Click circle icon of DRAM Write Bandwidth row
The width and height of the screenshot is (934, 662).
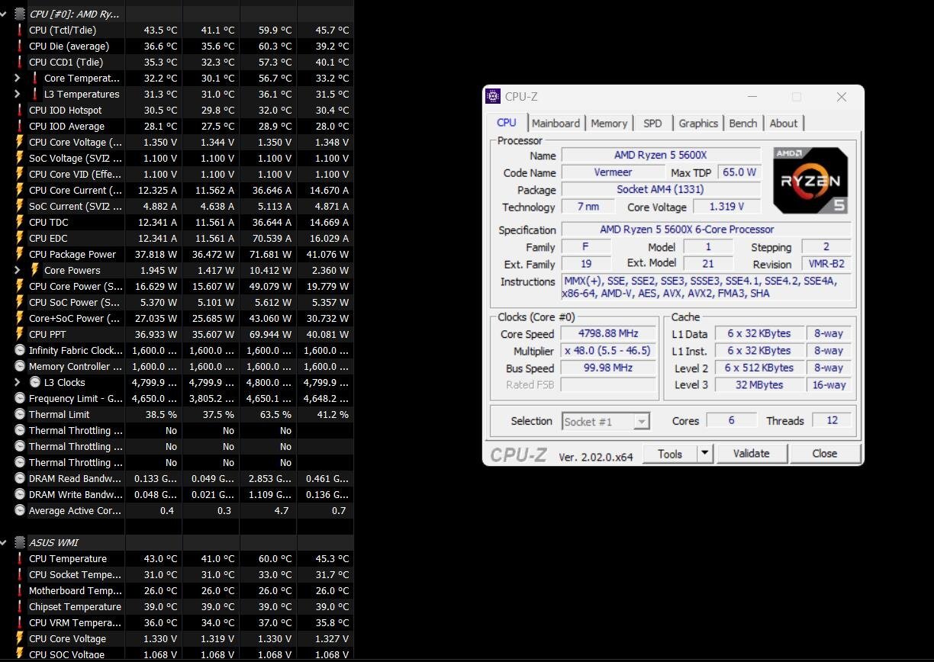click(20, 494)
